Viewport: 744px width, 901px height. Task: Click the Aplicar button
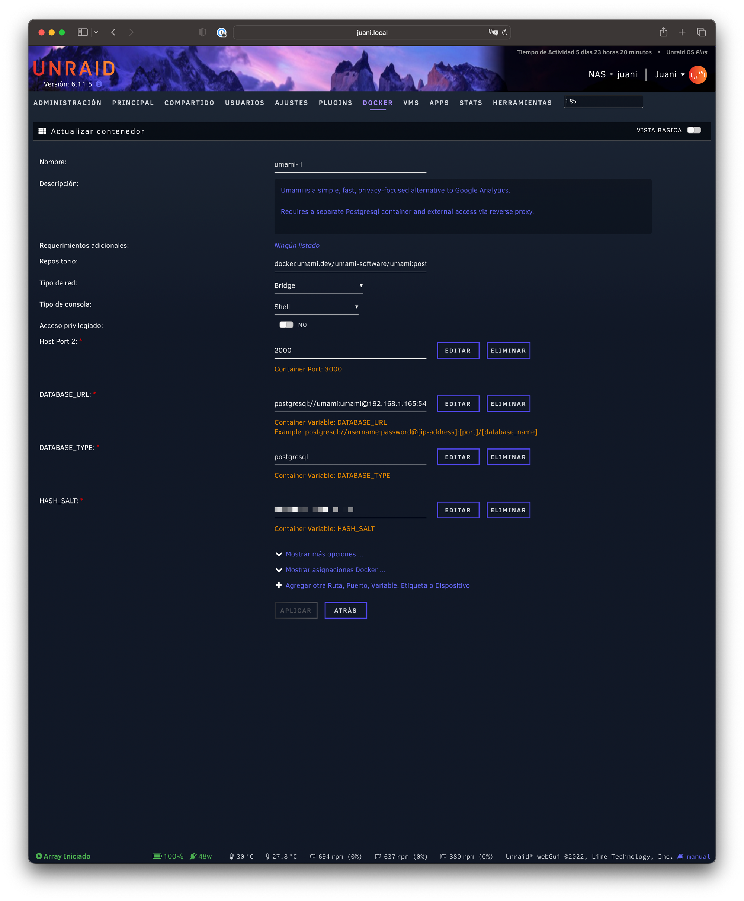296,610
